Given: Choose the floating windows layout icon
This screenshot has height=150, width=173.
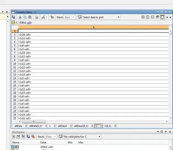Looking at the screenshot, I should [157, 17].
